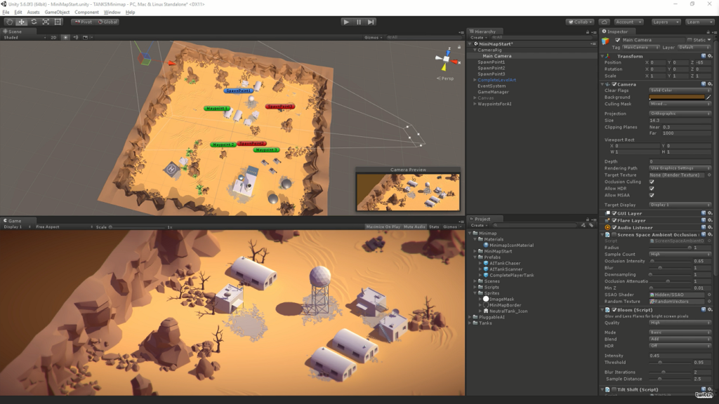The height and width of the screenshot is (404, 719).
Task: Select the Rect transform tool
Action: [x=60, y=22]
